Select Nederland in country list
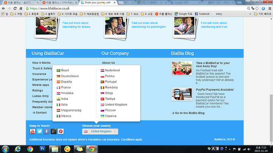 [110, 70]
